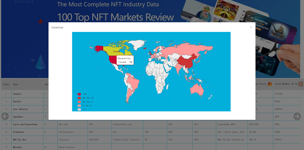Toggle the '10 < & > 5' legend swatch
The height and width of the screenshot is (150, 304).
click(x=79, y=102)
